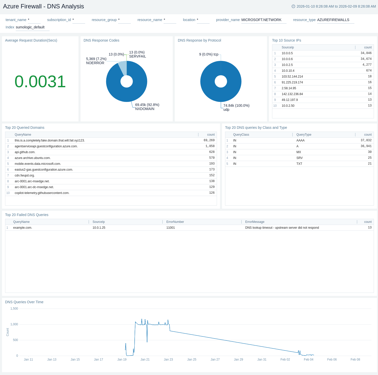Edit the tenant_name filter field

[x=34, y=20]
